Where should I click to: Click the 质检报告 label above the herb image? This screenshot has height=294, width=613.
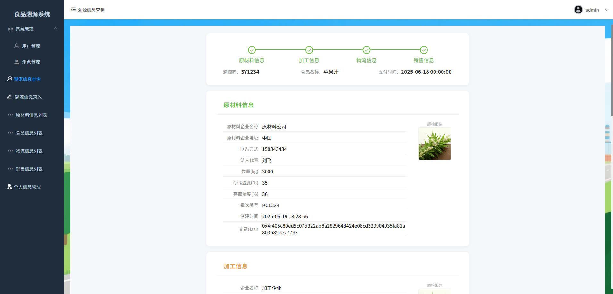(435, 124)
